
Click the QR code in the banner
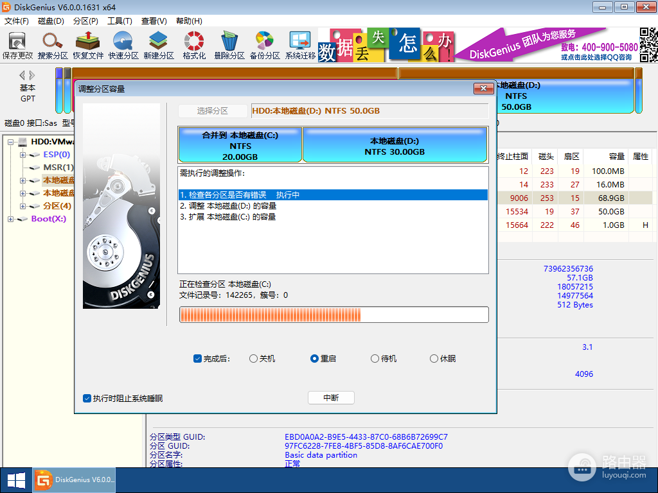[648, 45]
